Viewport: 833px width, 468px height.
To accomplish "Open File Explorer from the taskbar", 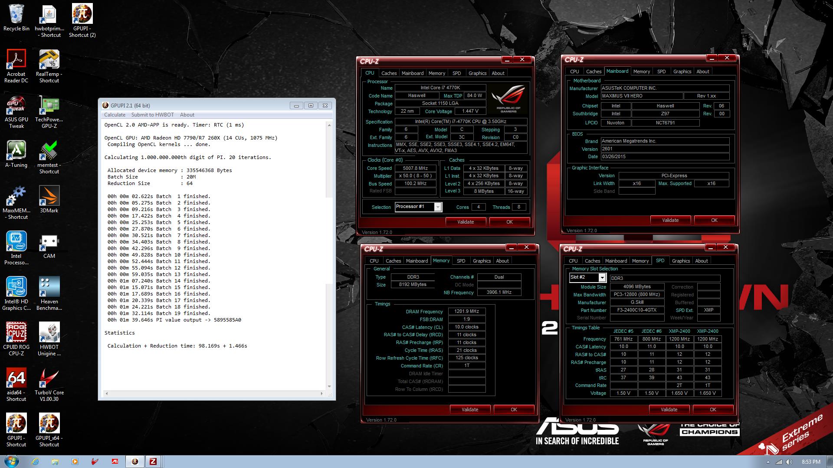I will (x=55, y=461).
